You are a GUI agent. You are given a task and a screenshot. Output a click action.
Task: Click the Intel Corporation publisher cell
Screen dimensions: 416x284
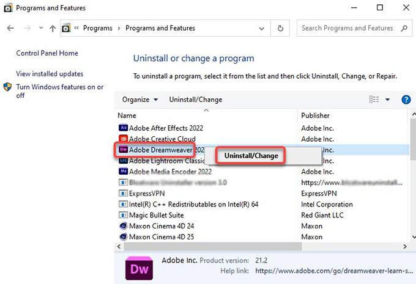tap(327, 204)
